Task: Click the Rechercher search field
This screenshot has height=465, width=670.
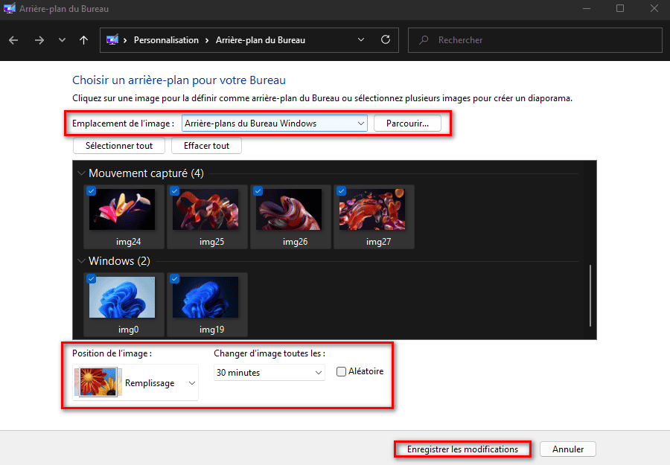Action: pyautogui.click(x=535, y=40)
